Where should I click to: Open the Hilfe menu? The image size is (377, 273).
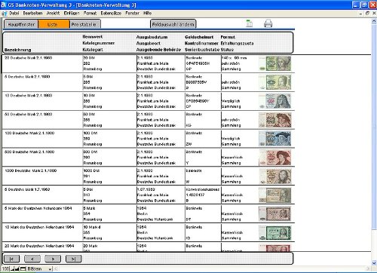[x=147, y=13]
